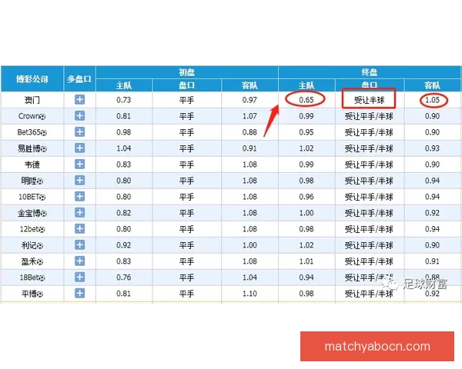
Task: Click soccer ball icon next to 金宝博
Action: [44, 214]
